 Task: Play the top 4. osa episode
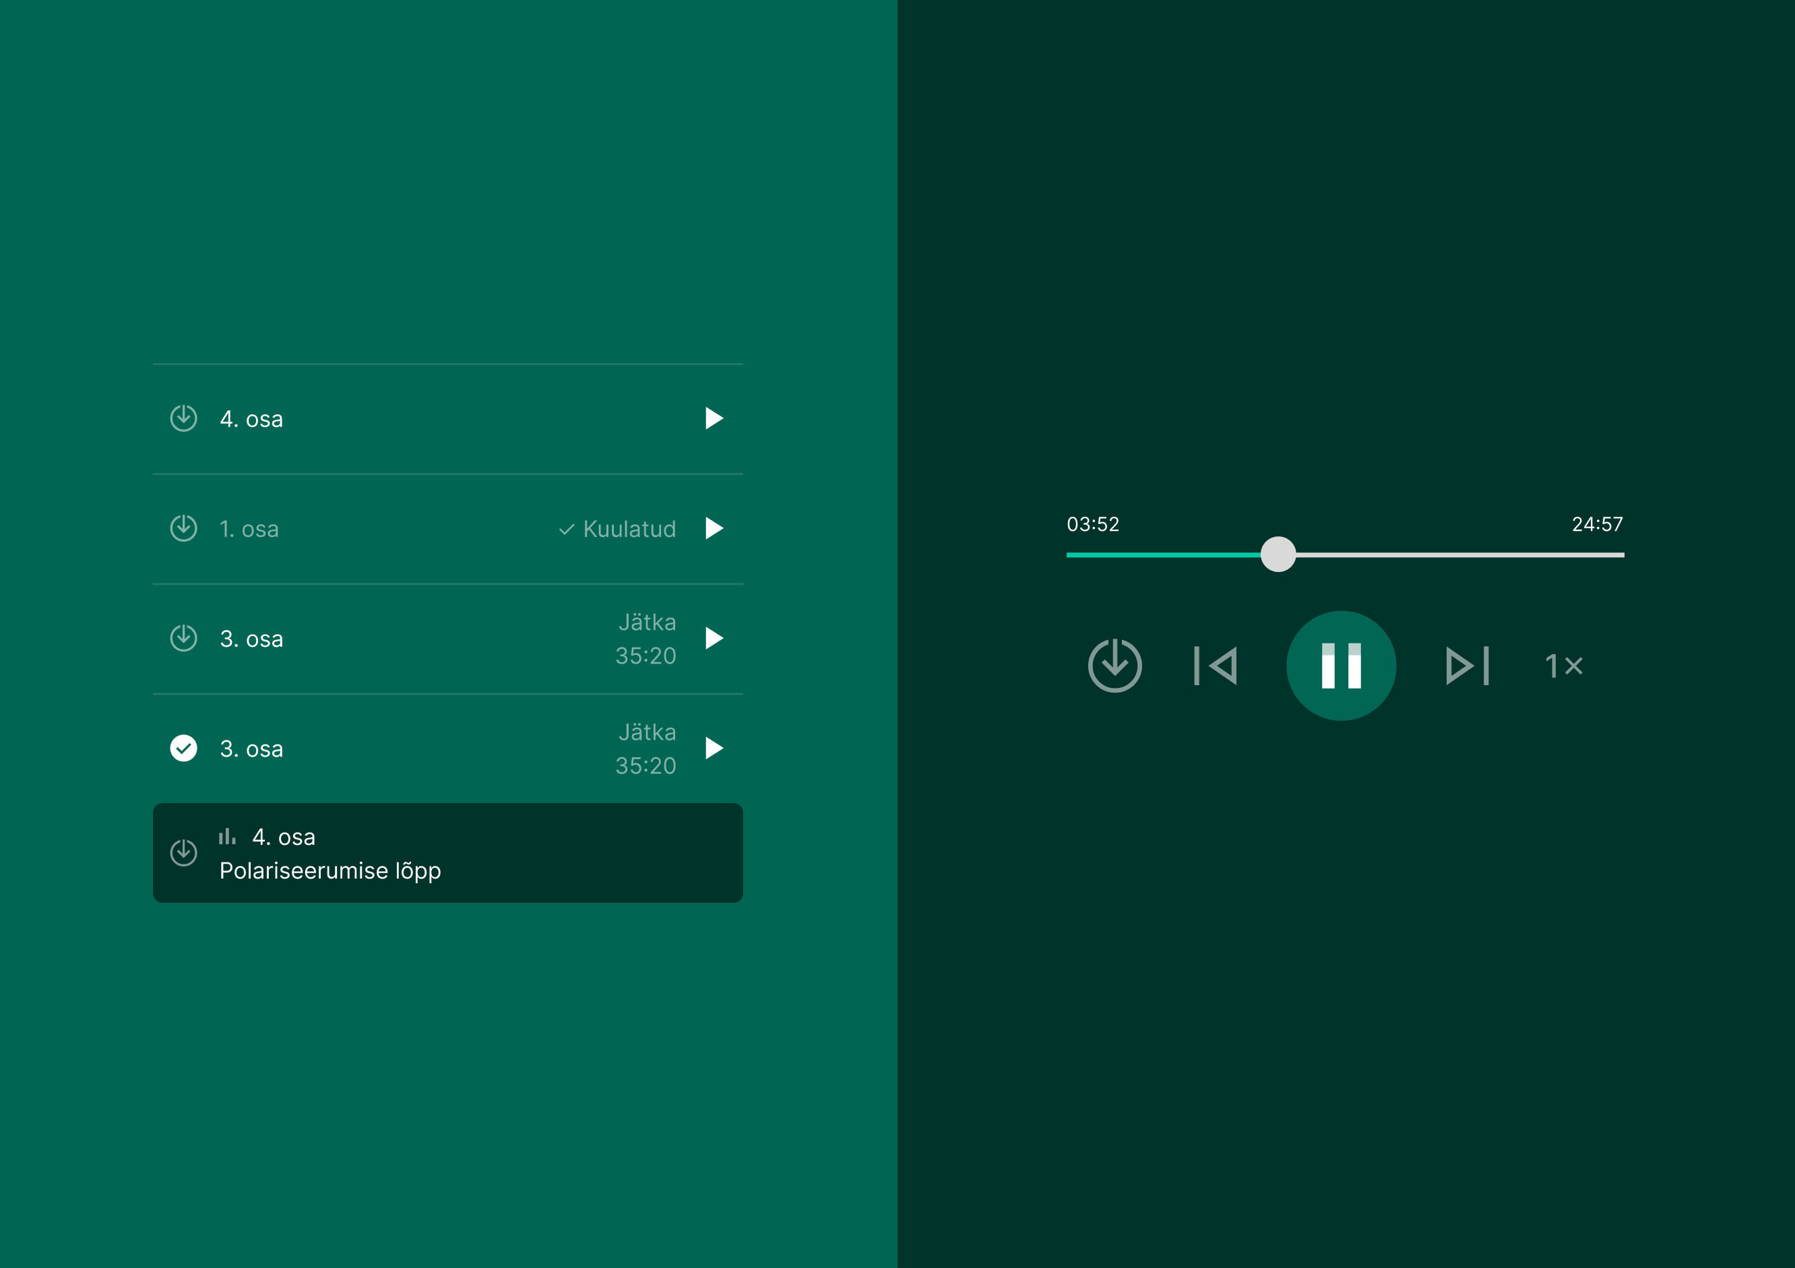[713, 418]
